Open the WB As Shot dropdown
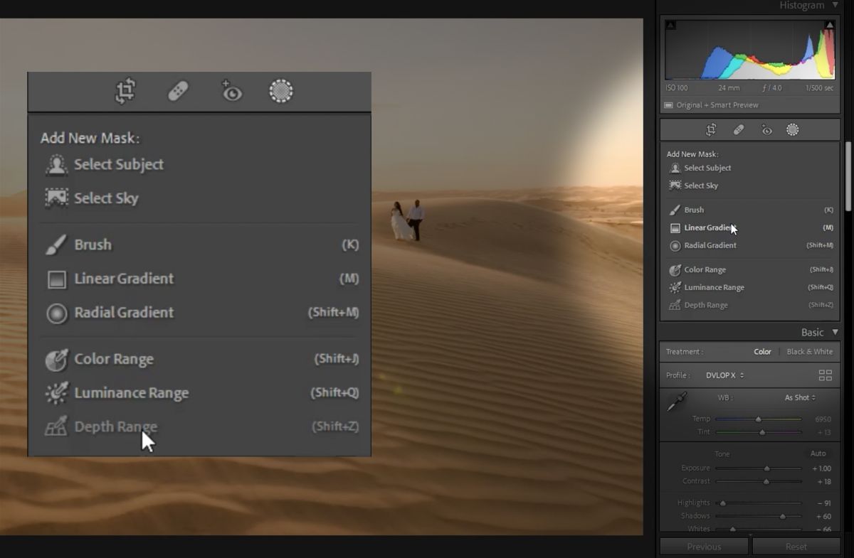 coord(798,397)
